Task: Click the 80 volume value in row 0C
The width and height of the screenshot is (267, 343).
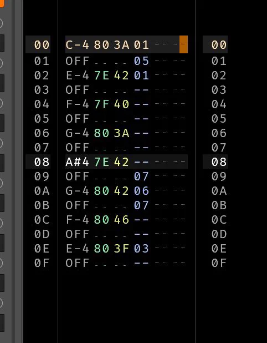Action: pyautogui.click(x=101, y=220)
